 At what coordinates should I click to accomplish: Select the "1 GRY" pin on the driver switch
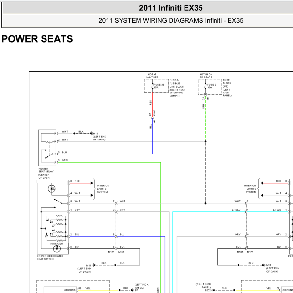tap(75, 210)
